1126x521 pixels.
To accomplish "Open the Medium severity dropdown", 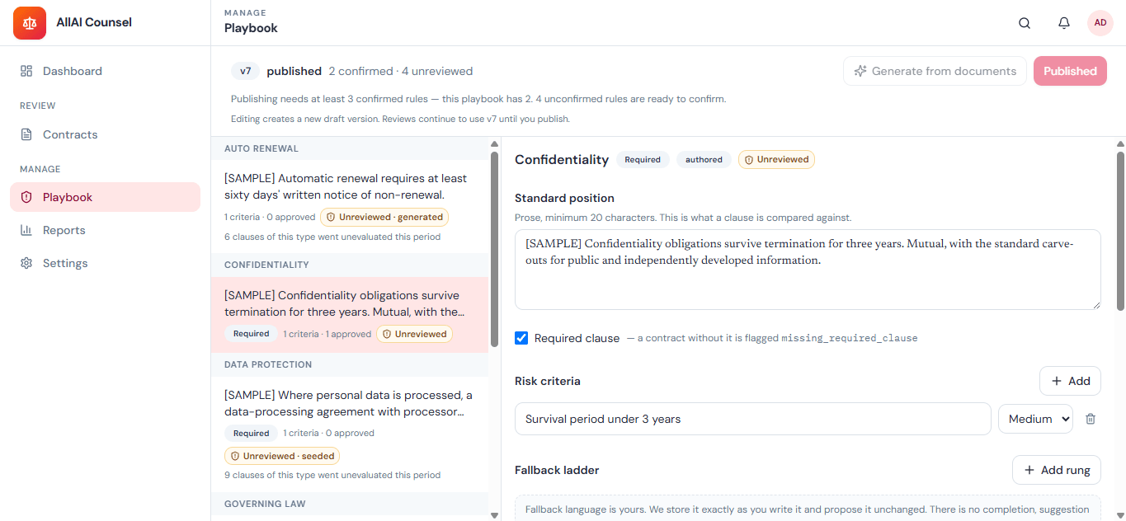I will pos(1035,419).
